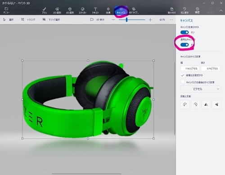
Task: Click the zoom slider handle
Action: point(127,20)
